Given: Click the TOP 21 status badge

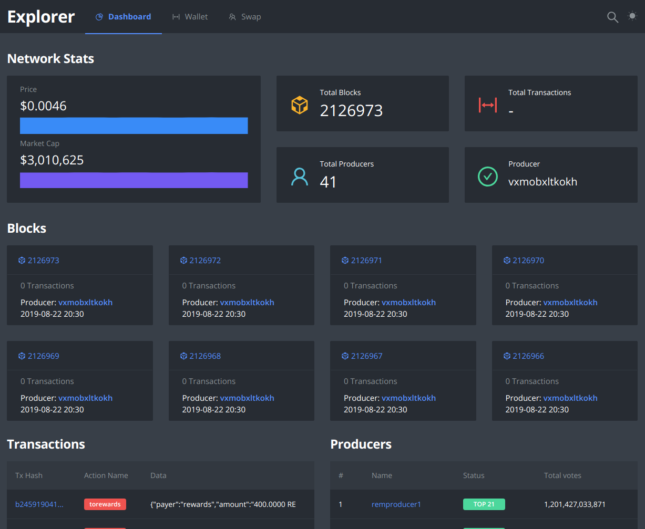Looking at the screenshot, I should [x=484, y=504].
